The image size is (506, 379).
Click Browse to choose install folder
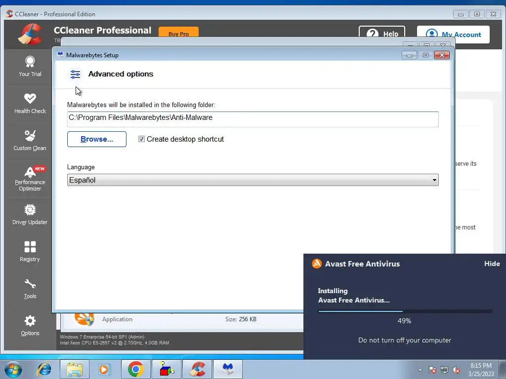point(97,139)
